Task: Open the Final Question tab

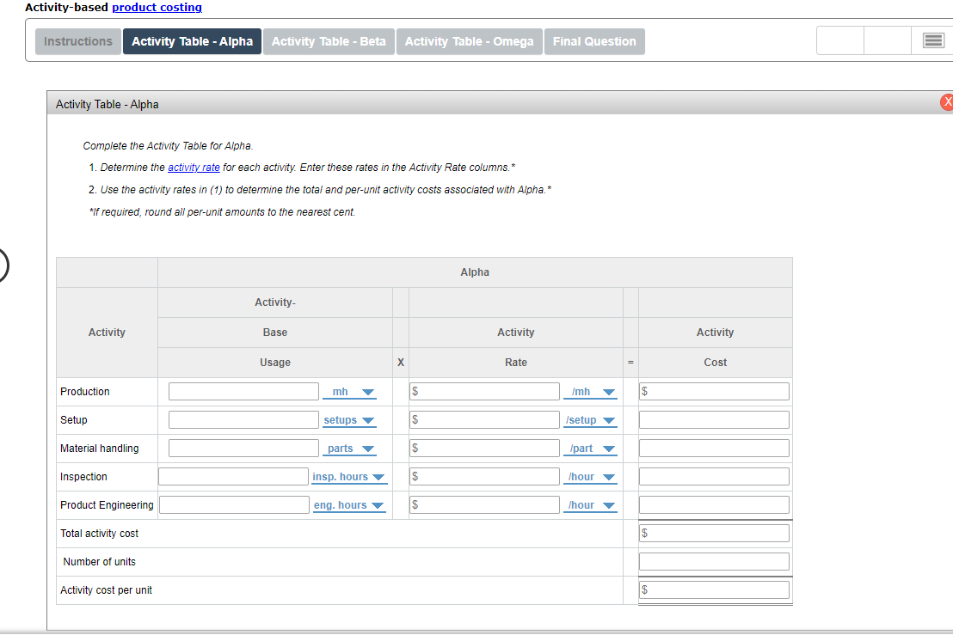Action: point(594,41)
